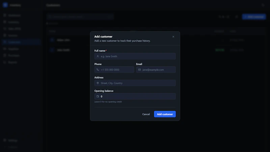Screen dimensions: 270x152
Task: Click the Opening balance label
Action: pyautogui.click(x=104, y=91)
